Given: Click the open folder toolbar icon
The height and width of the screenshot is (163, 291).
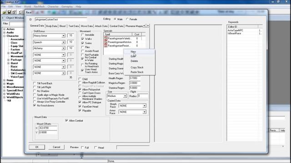Looking at the screenshot, I should tap(4, 12).
